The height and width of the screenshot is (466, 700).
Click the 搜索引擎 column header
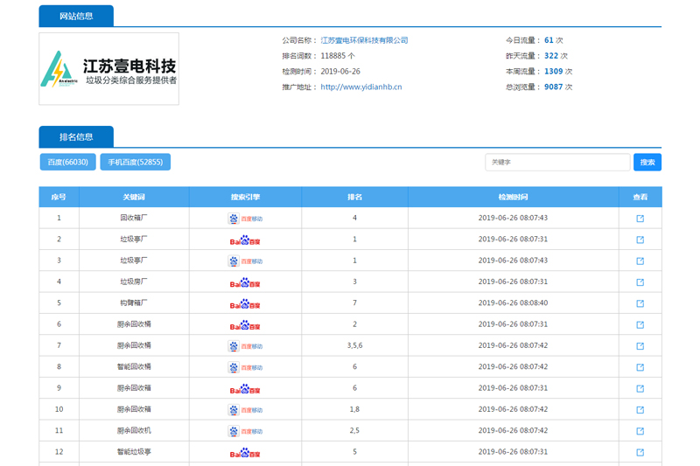pos(245,197)
